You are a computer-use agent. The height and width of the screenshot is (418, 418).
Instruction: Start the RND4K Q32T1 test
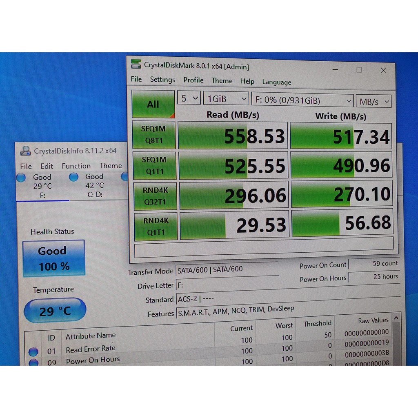pyautogui.click(x=155, y=196)
